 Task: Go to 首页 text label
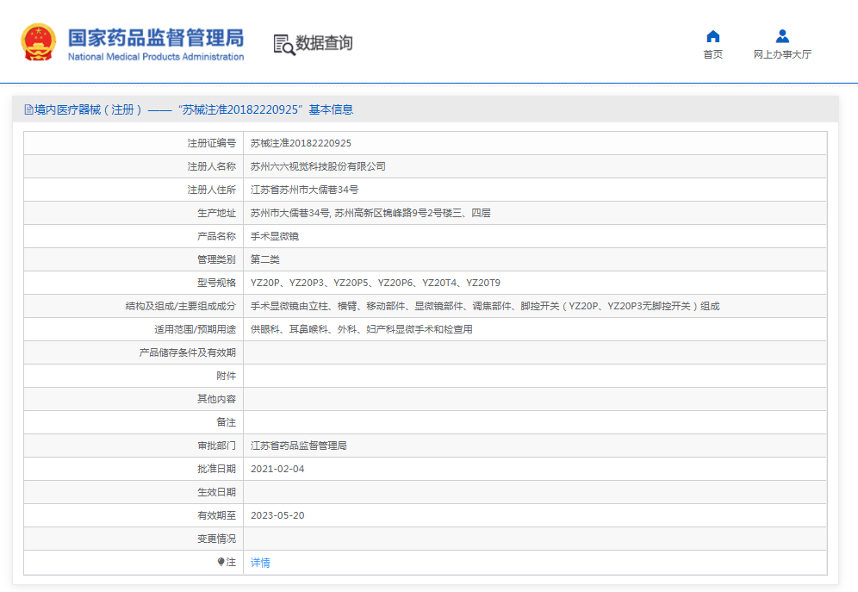(x=712, y=54)
